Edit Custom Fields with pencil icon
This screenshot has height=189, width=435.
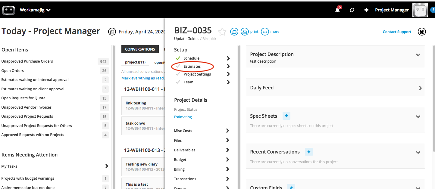tap(291, 187)
